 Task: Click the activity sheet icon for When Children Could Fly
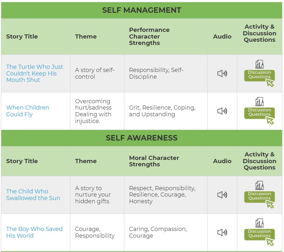[260, 102]
